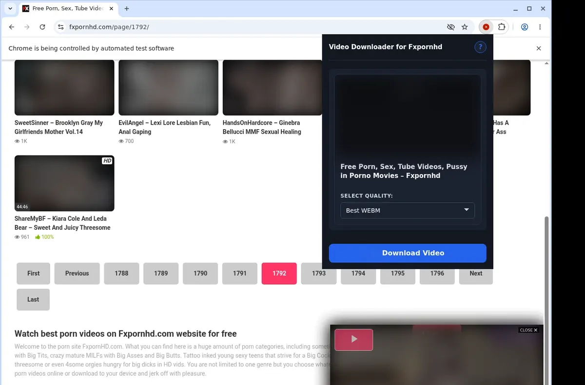This screenshot has height=385, width=585.
Task: Toggle the third-party cookies eye icon
Action: pyautogui.click(x=450, y=27)
